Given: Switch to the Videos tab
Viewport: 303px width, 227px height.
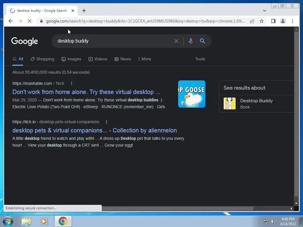Looking at the screenshot, I should click(x=98, y=59).
